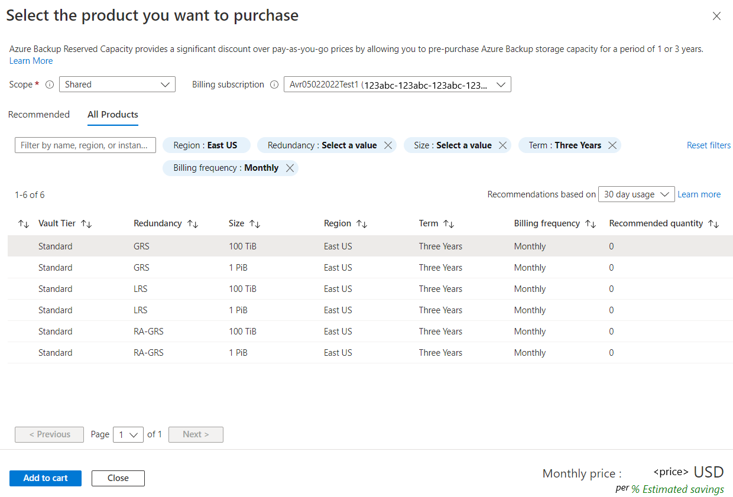Remove the Billing frequency filter chip

click(290, 168)
